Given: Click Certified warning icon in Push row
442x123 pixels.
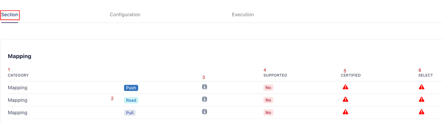Looking at the screenshot, I should pos(345,87).
